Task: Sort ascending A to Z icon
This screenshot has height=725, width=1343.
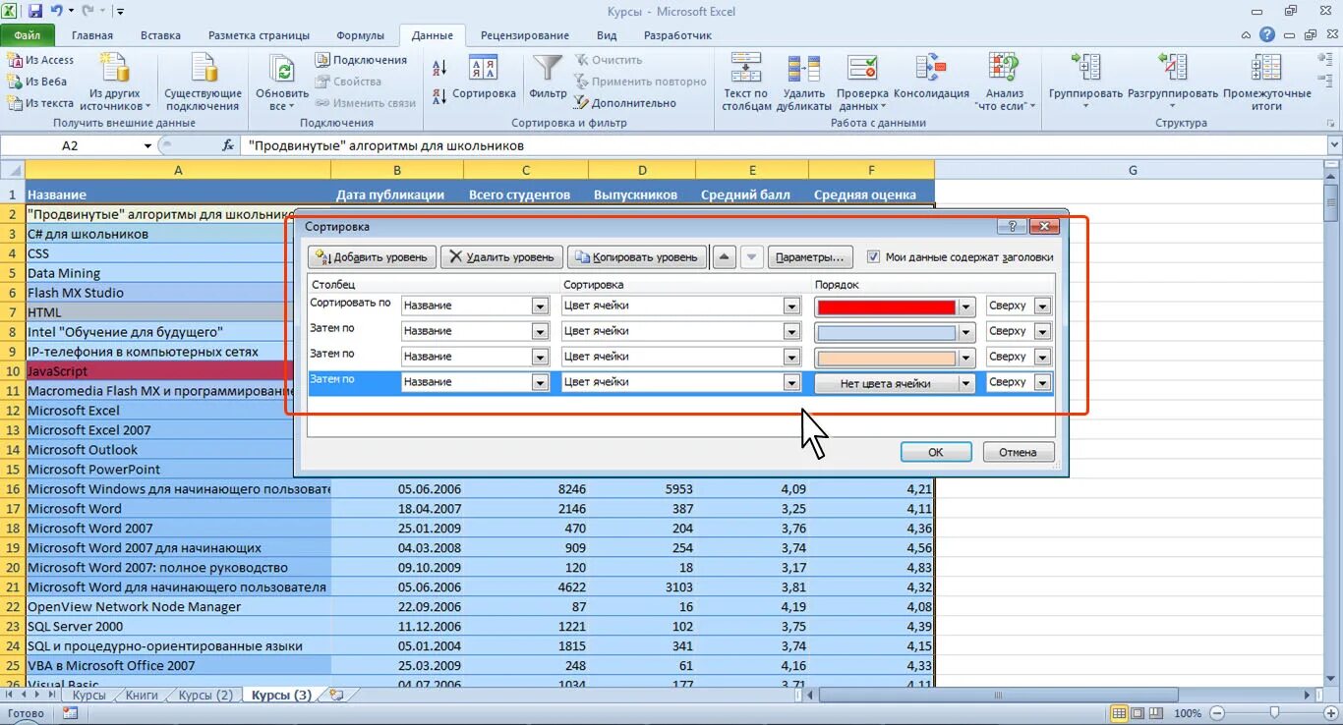Action: [x=439, y=67]
